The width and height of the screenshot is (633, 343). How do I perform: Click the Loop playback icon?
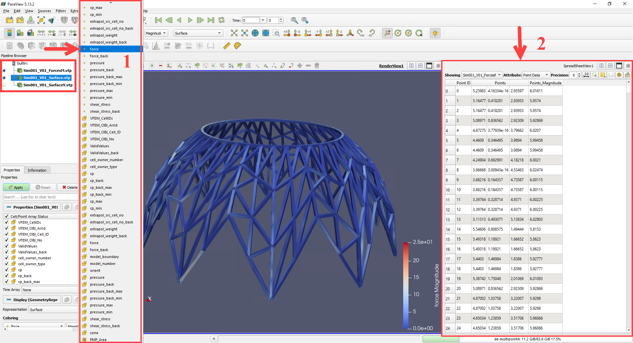[x=222, y=20]
